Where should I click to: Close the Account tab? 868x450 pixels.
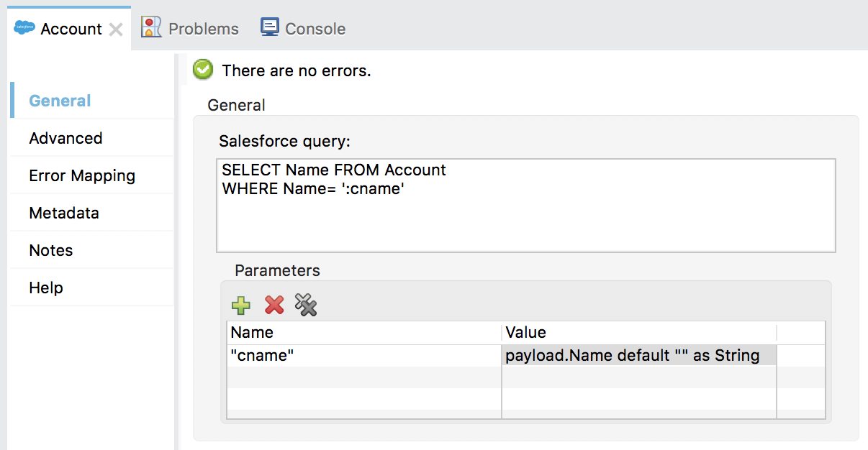[x=116, y=29]
